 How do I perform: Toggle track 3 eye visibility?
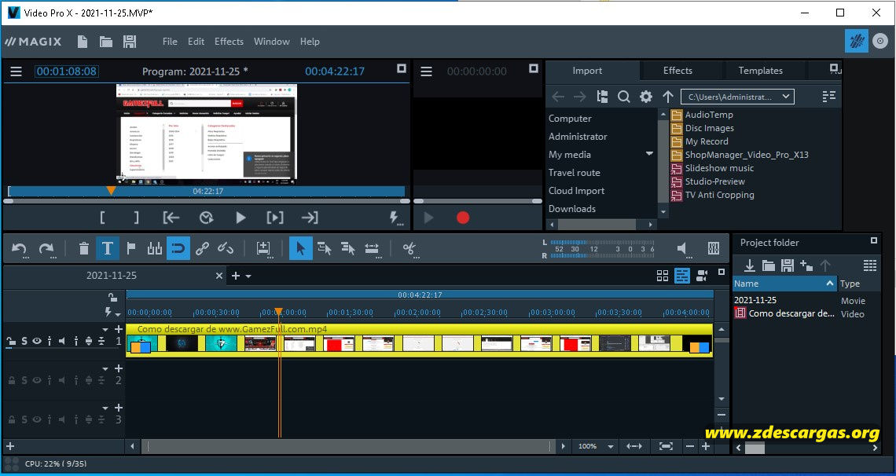click(37, 419)
